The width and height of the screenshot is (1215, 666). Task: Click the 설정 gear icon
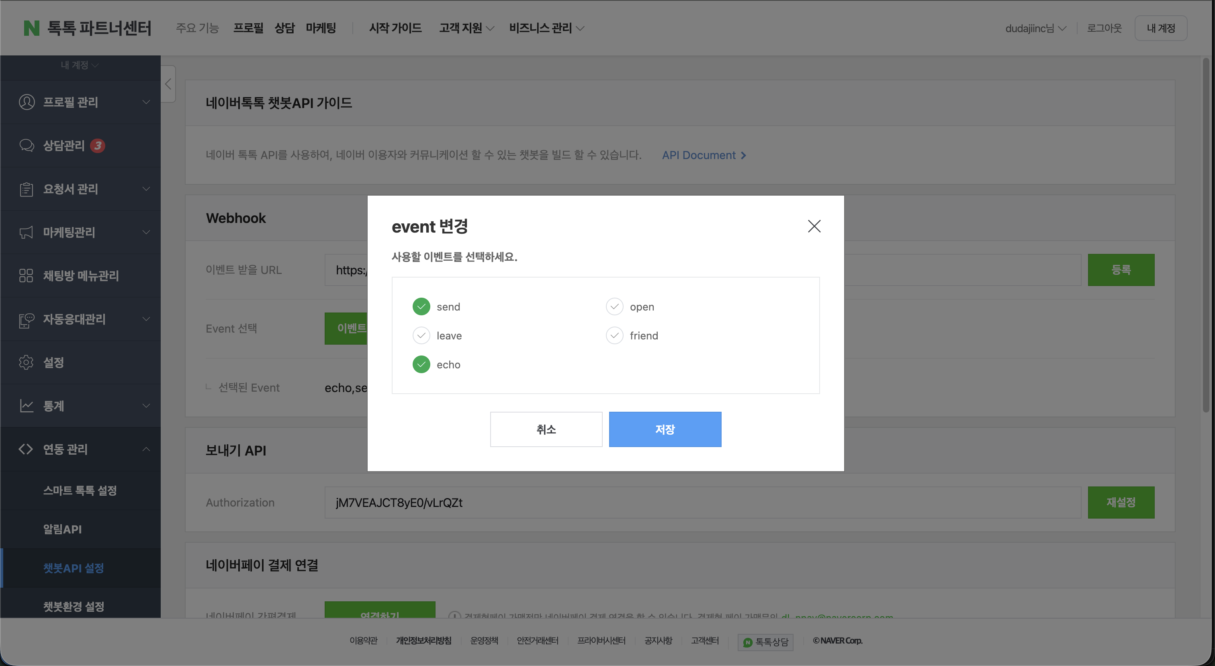[x=26, y=362]
